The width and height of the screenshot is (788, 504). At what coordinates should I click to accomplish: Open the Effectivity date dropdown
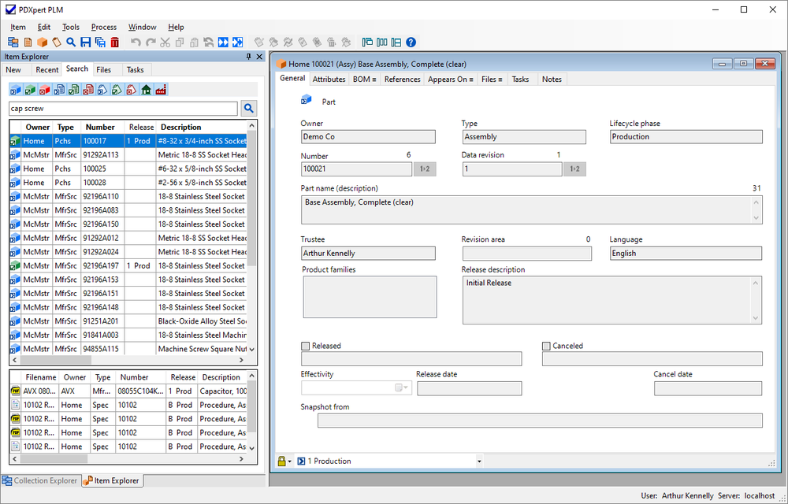407,388
